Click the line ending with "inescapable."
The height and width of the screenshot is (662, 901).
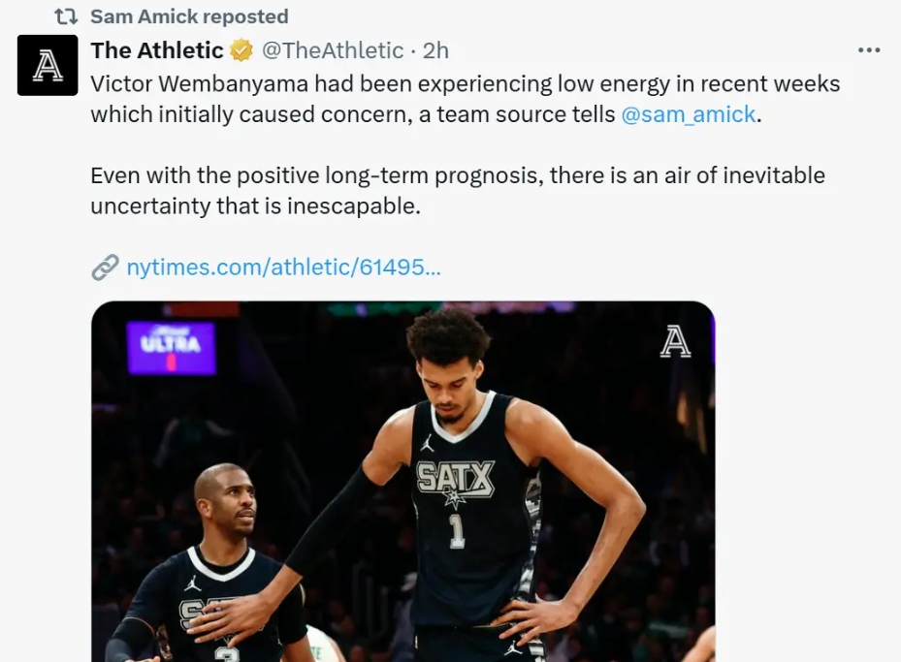pyautogui.click(x=255, y=206)
